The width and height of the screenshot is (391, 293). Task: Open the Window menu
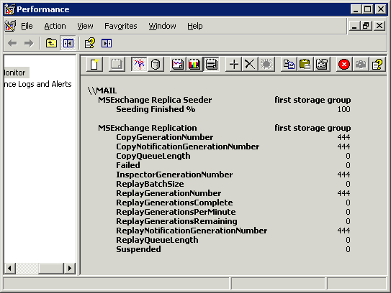162,26
